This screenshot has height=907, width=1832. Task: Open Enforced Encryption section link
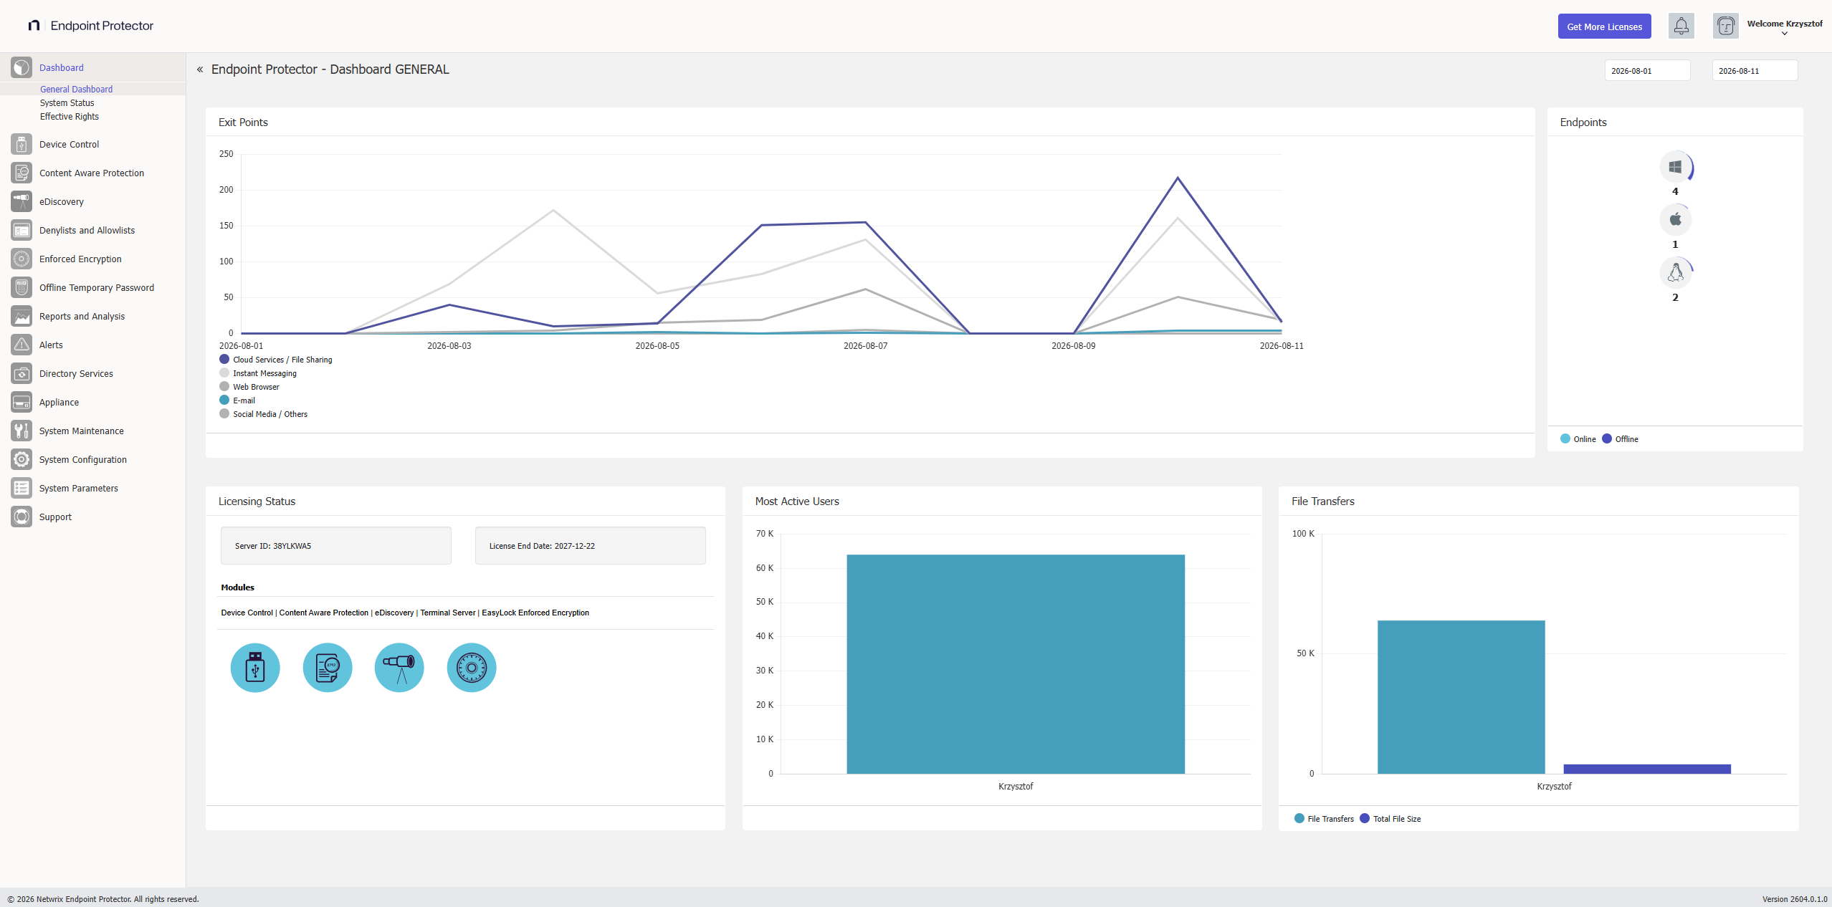pos(80,259)
